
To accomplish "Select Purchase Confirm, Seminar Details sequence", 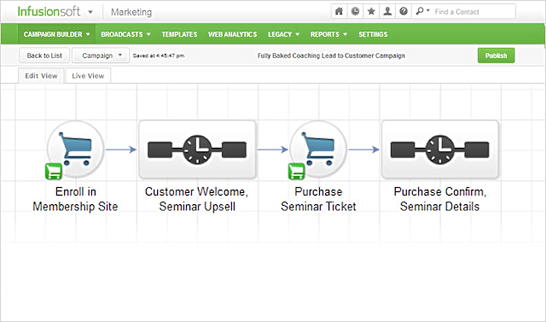I will pos(440,149).
